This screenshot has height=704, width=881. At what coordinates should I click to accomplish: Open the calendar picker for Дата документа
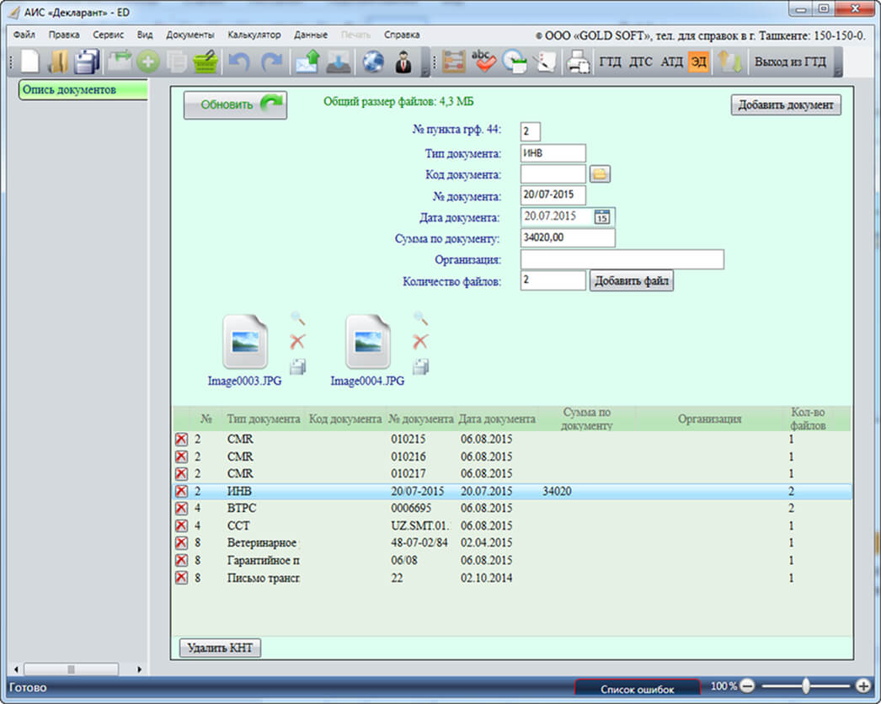pyautogui.click(x=601, y=217)
